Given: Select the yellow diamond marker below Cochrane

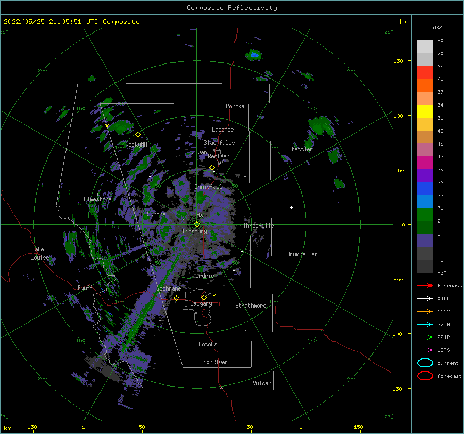Looking at the screenshot, I should [177, 298].
